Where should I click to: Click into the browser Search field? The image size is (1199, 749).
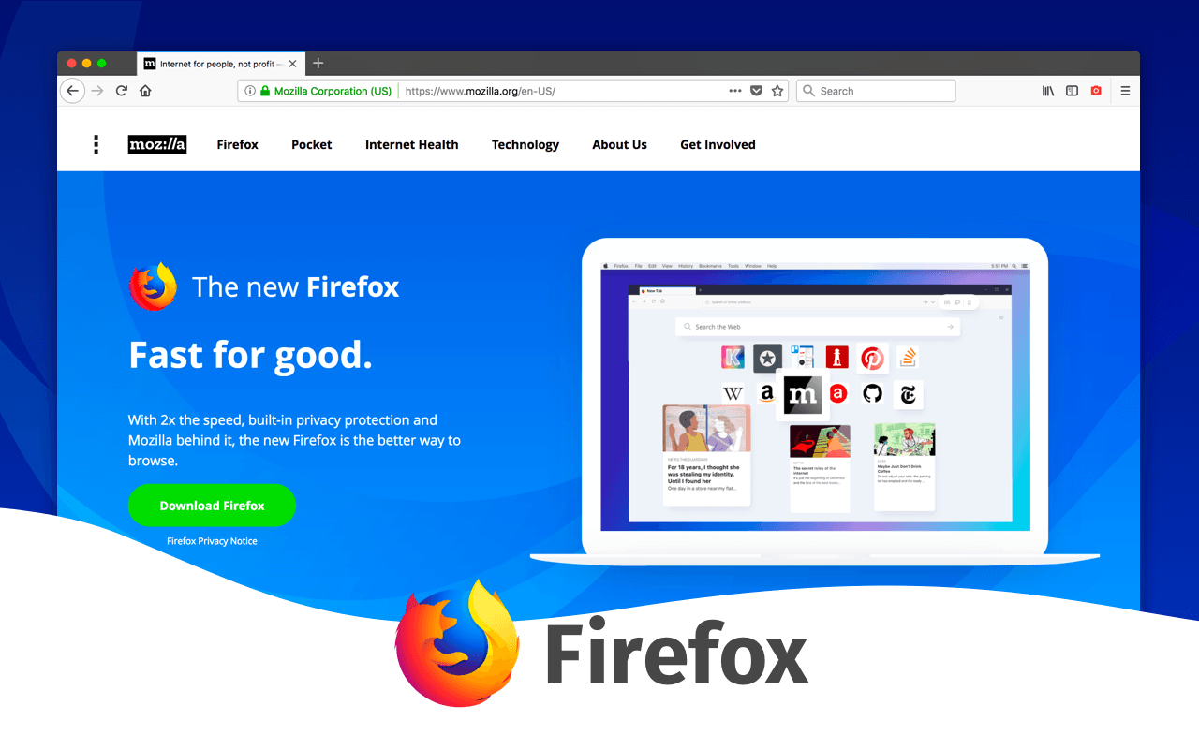[876, 91]
